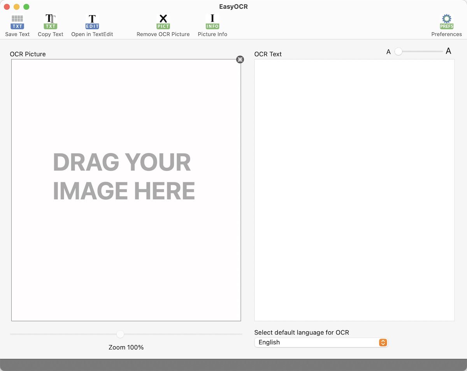
Task: Click the picture Zoom slider knob
Action: coord(120,334)
